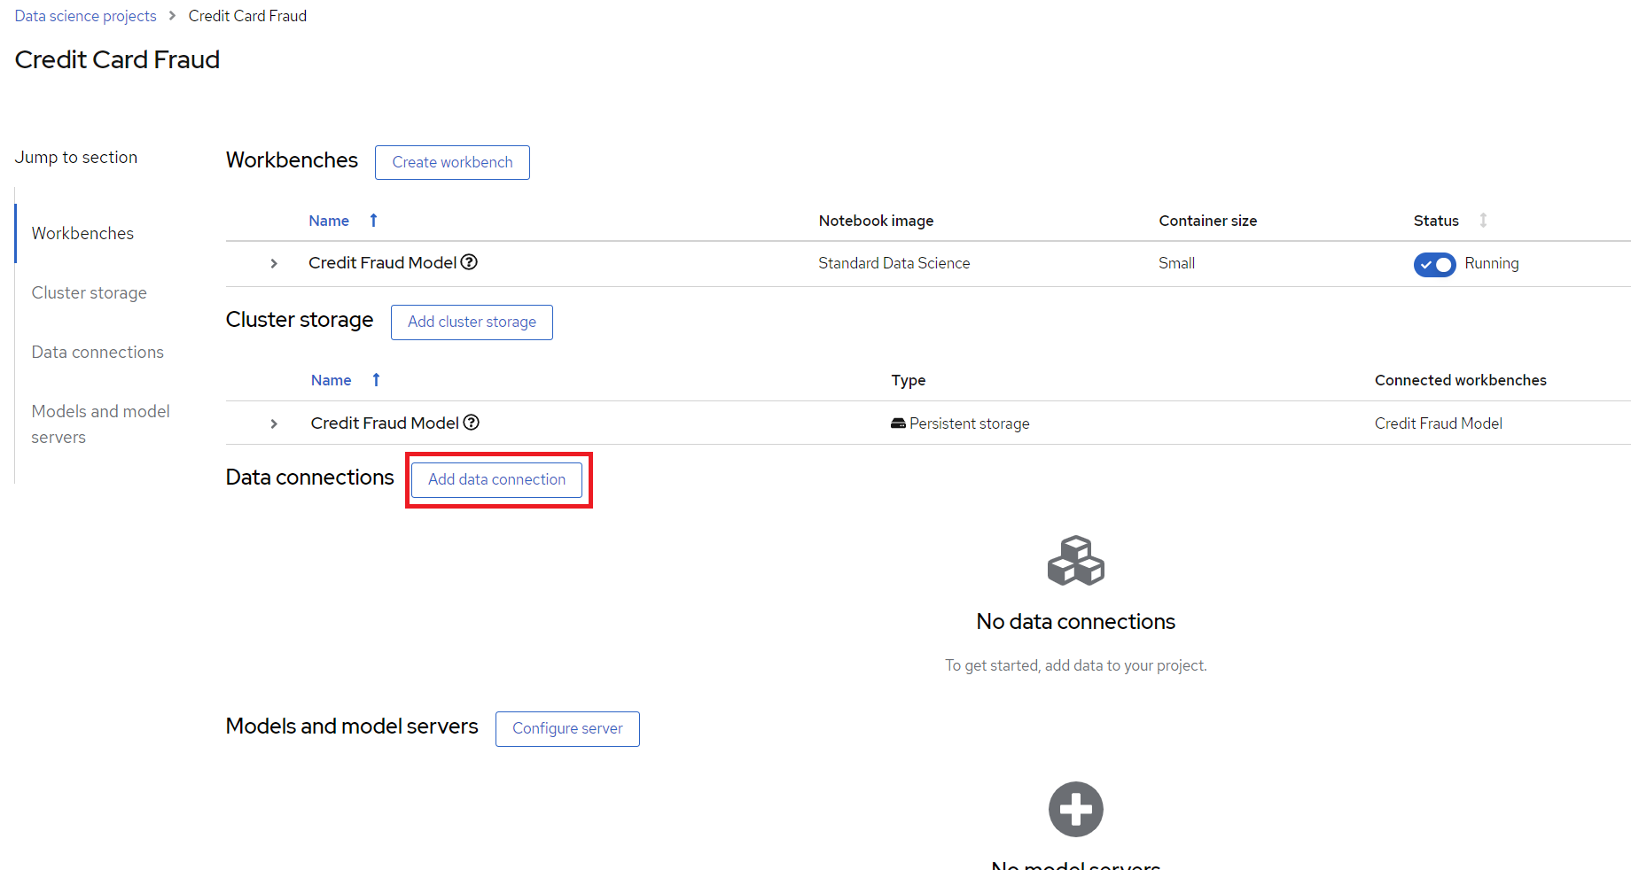1631x870 pixels.
Task: Toggle Running status of Credit Fraud Model workbench
Action: coord(1434,264)
